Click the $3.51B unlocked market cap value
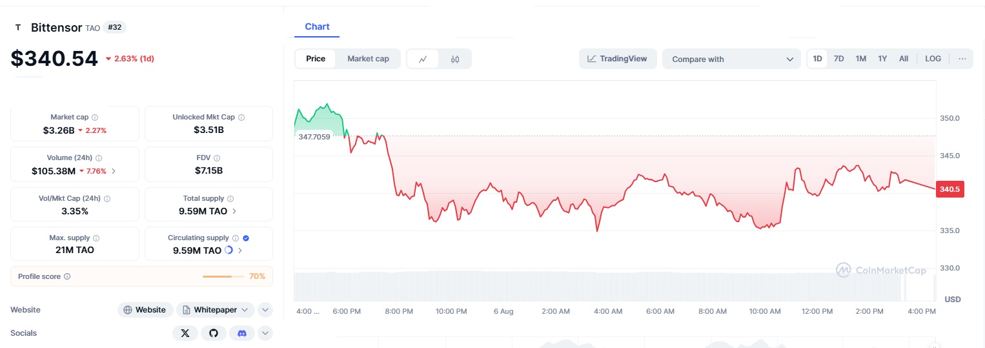Viewport: 985px width, 348px height. click(x=208, y=130)
